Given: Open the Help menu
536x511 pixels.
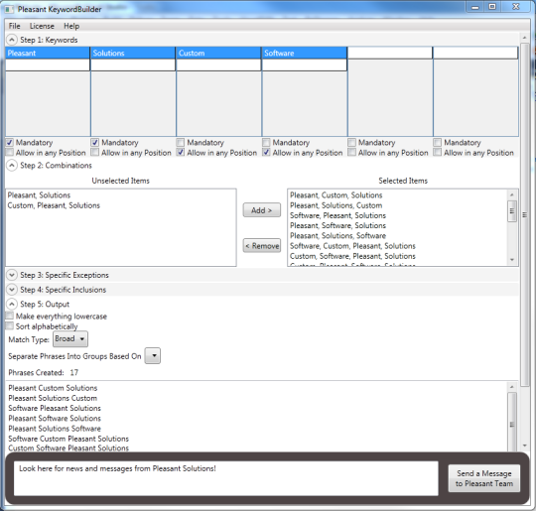Looking at the screenshot, I should 71,26.
